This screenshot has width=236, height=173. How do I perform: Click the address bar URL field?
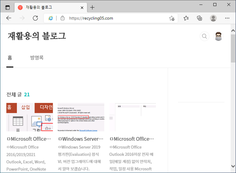[x=111, y=18]
